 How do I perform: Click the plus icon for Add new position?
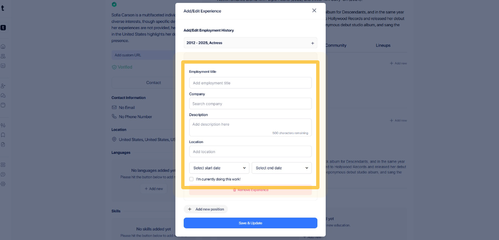pos(190,209)
